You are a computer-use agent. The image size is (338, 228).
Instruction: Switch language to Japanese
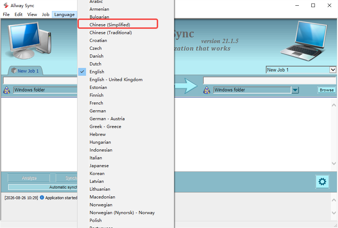(x=126, y=166)
